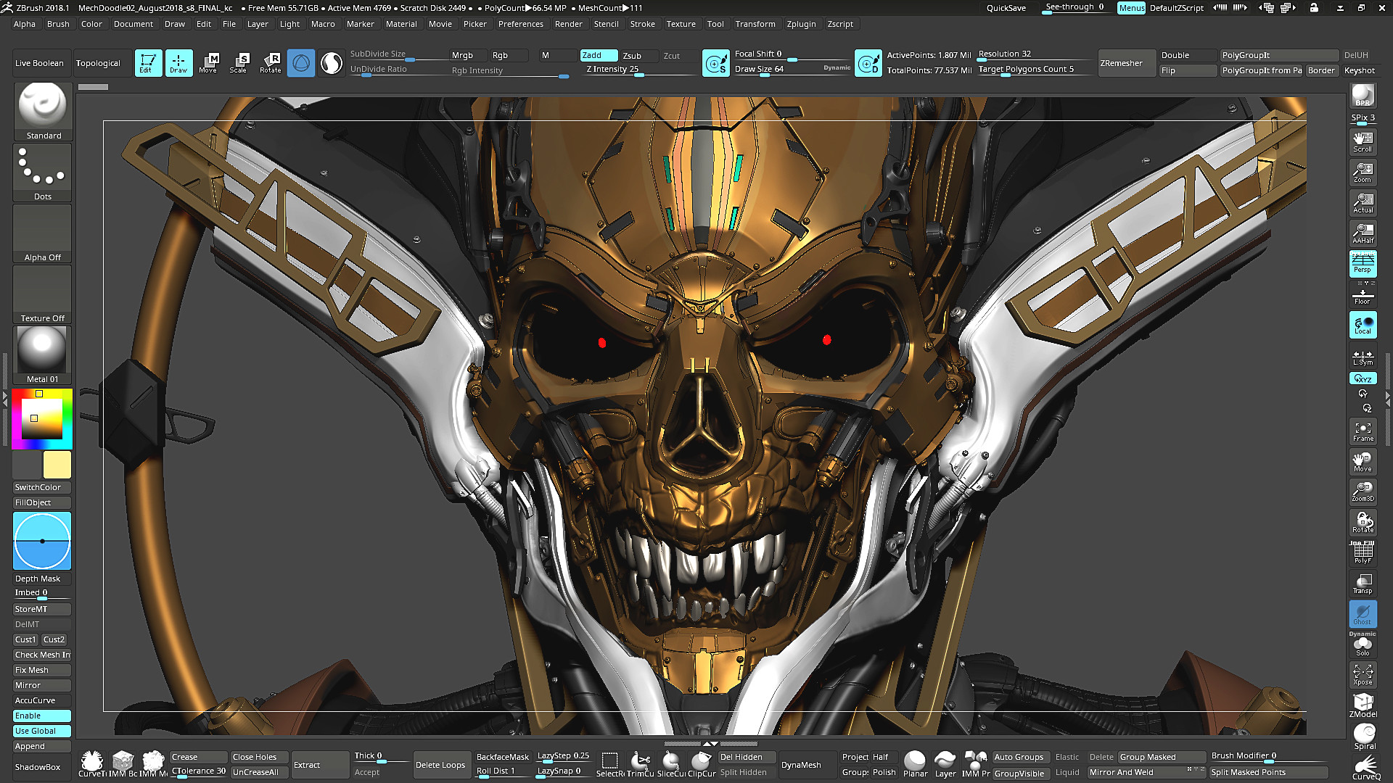
Task: Pick the Layer brush icon
Action: [x=945, y=764]
